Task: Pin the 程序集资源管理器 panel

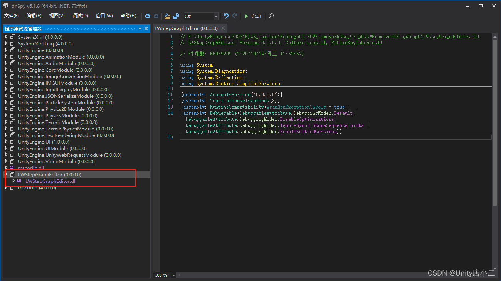Action: [x=140, y=28]
